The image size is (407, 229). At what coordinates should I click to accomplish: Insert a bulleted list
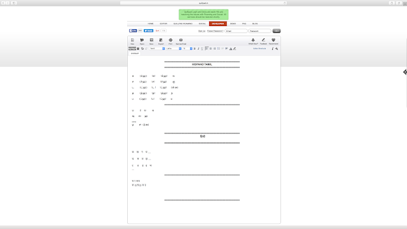coord(219,48)
